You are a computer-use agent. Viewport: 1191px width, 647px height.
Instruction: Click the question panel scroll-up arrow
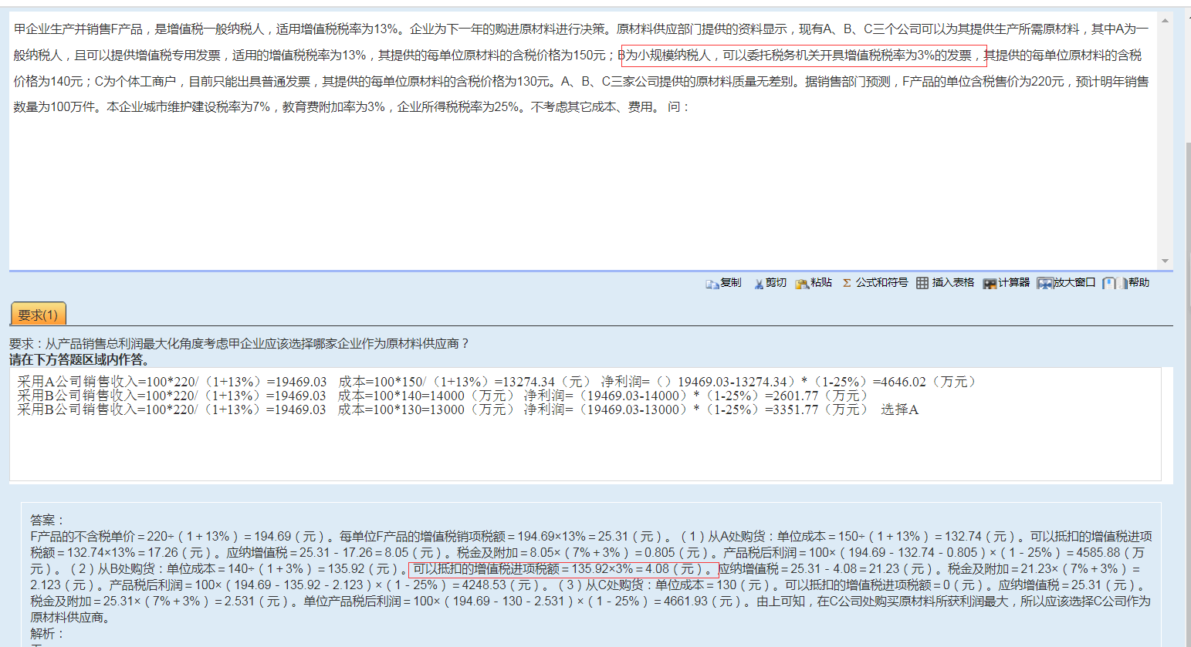click(1165, 21)
